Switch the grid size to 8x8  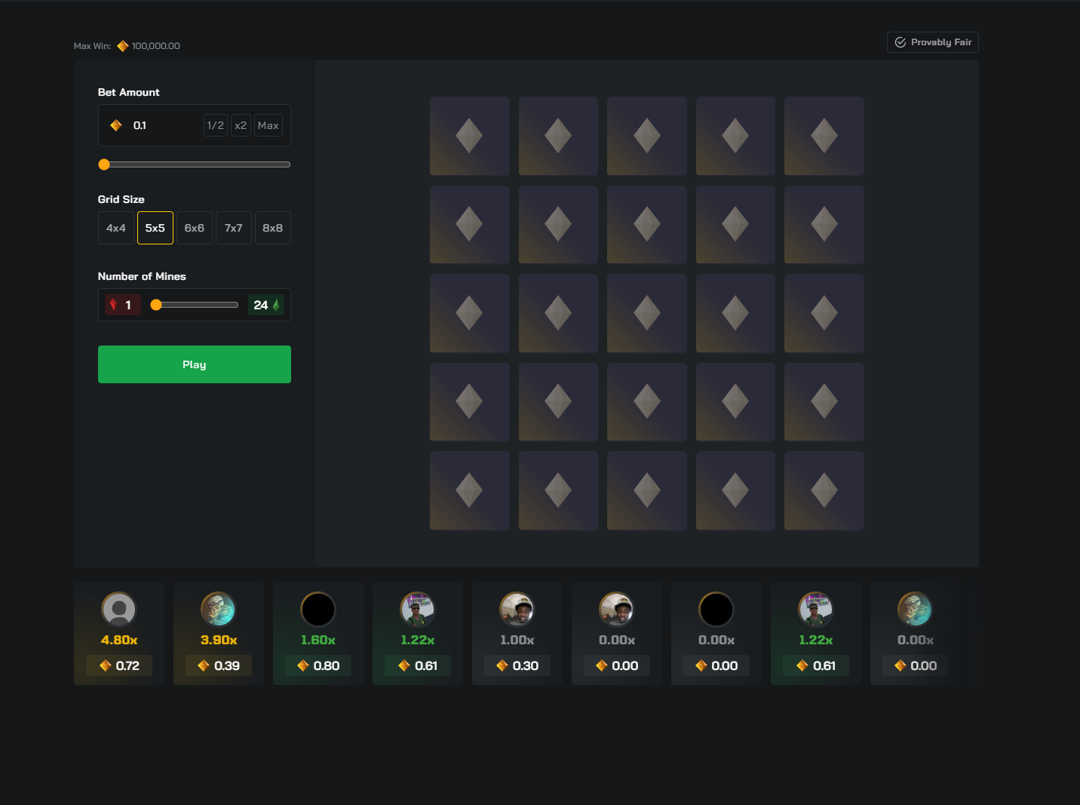pyautogui.click(x=273, y=228)
